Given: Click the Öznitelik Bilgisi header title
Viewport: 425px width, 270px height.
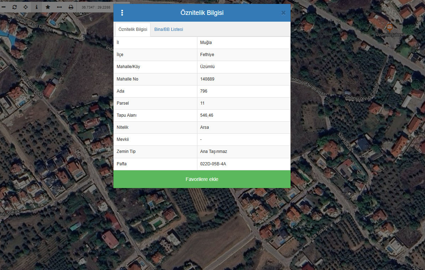Looking at the screenshot, I should [202, 13].
